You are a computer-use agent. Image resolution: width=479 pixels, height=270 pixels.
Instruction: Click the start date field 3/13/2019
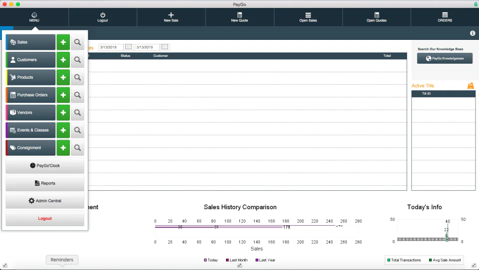click(x=111, y=47)
